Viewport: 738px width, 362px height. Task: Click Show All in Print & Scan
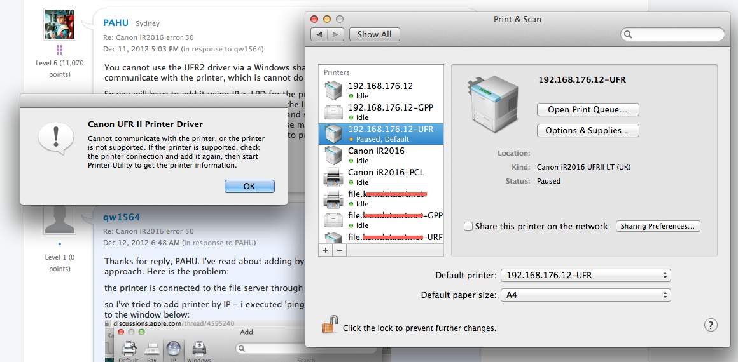[x=374, y=34]
